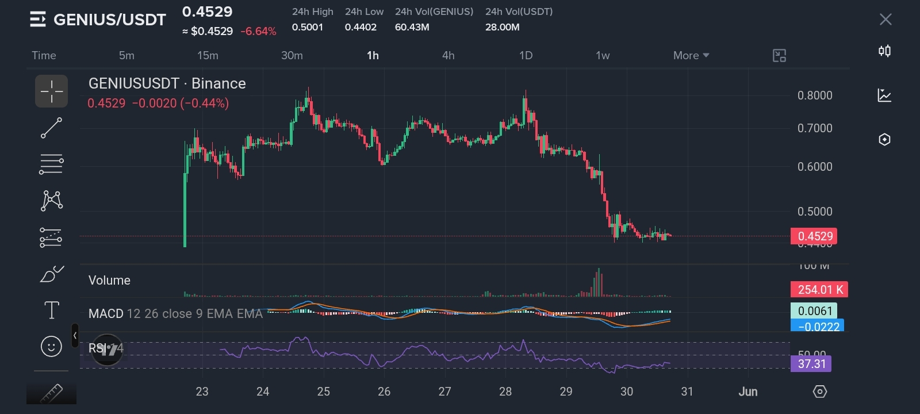This screenshot has height=414, width=920.
Task: Click the 24h Vol(GENIUS) value 60.43M
Action: 412,27
